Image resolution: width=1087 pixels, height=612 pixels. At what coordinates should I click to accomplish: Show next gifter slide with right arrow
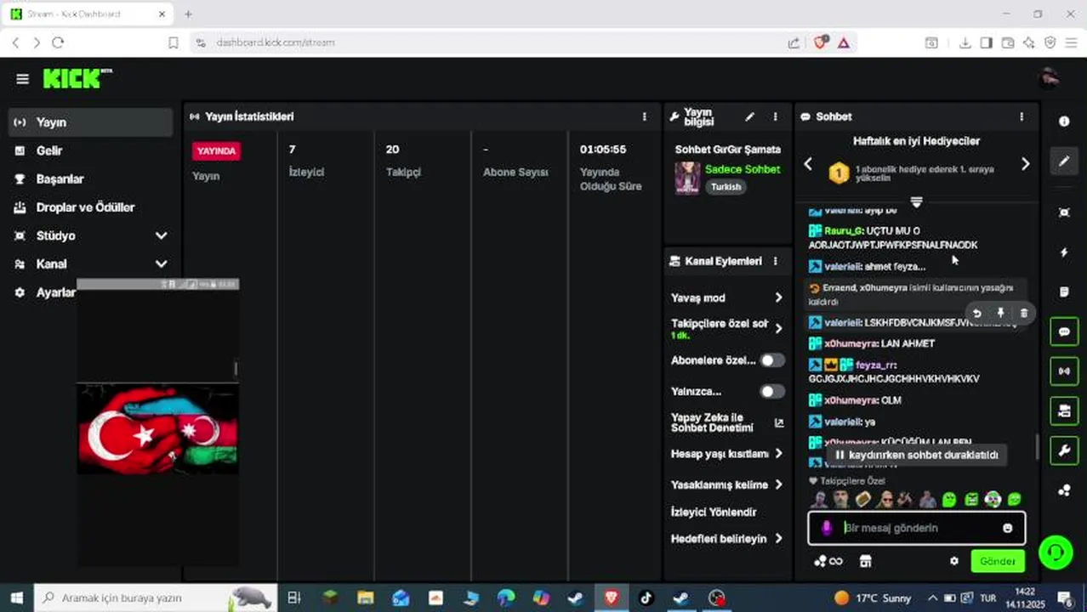(x=1025, y=164)
